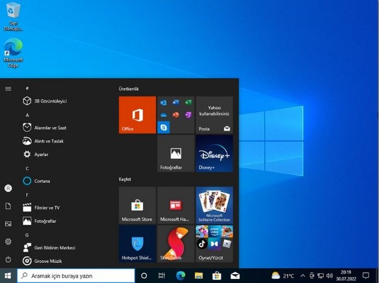Open Excel in the Office apps group
379x283 pixels.
coord(188,103)
